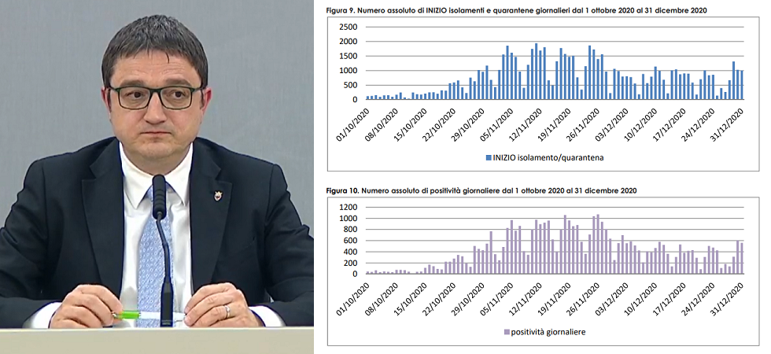Screen dimensions: 771x354
Task: Click the ring on the speaker's hand
Action: click(227, 311)
